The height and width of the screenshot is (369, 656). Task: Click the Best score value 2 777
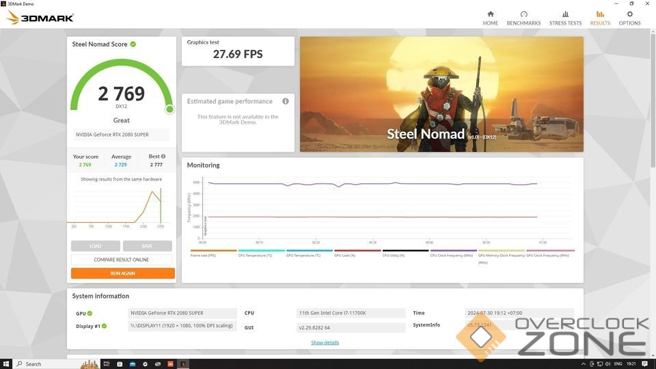pos(156,165)
